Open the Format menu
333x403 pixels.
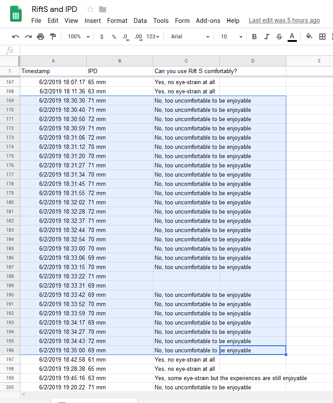coord(117,21)
